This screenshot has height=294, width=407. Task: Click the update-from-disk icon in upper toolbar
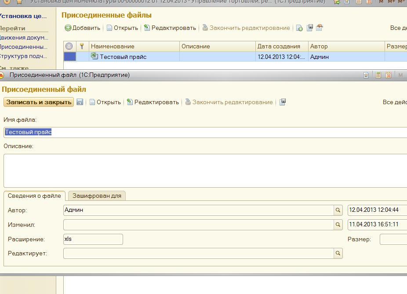click(320, 28)
